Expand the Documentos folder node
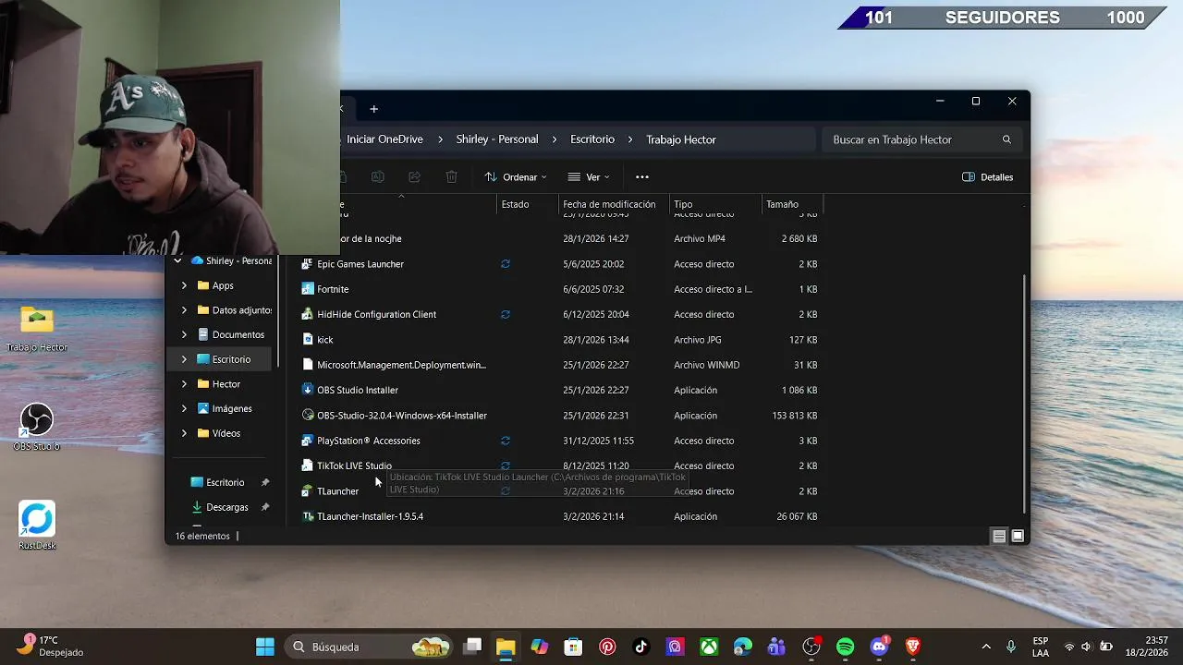 pyautogui.click(x=184, y=334)
